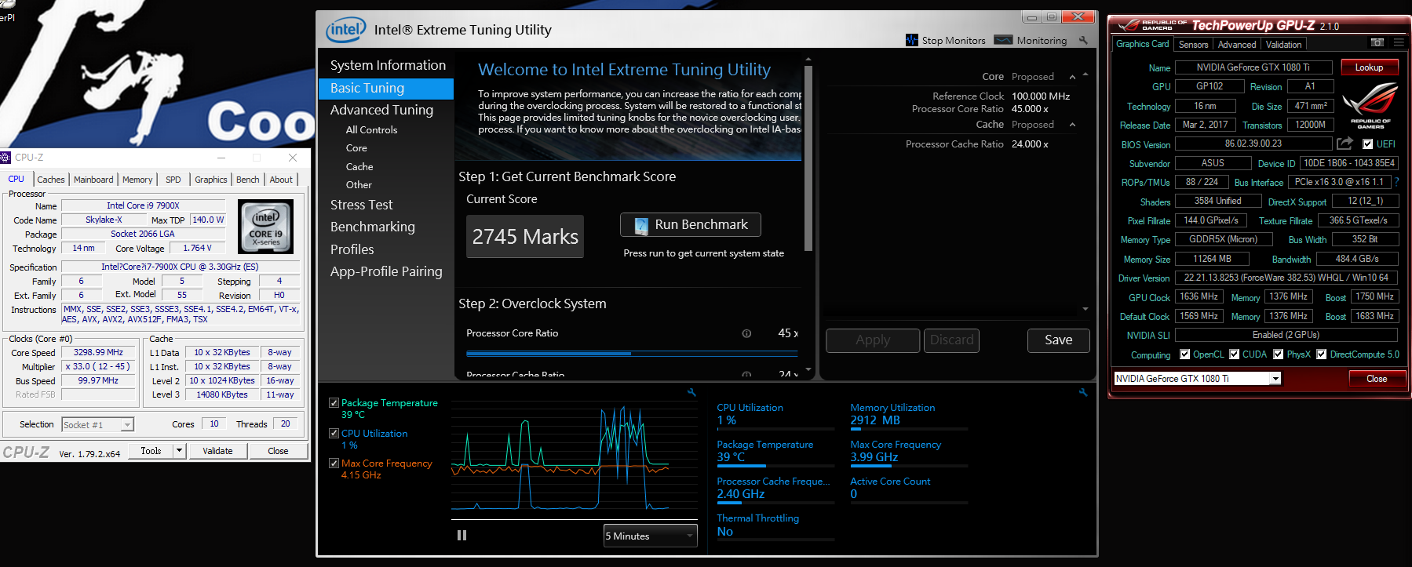Pause the monitoring graph
The height and width of the screenshot is (567, 1412).
tap(462, 535)
